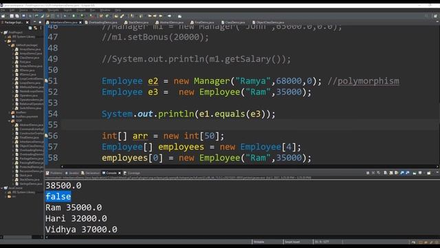
Task: Select SwitchDemo.java in Package Explorer
Action: 30,108
